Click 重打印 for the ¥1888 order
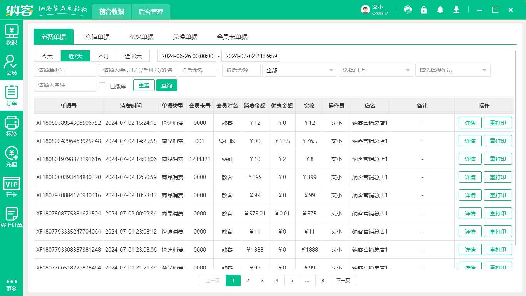526x296 pixels. pos(498,250)
